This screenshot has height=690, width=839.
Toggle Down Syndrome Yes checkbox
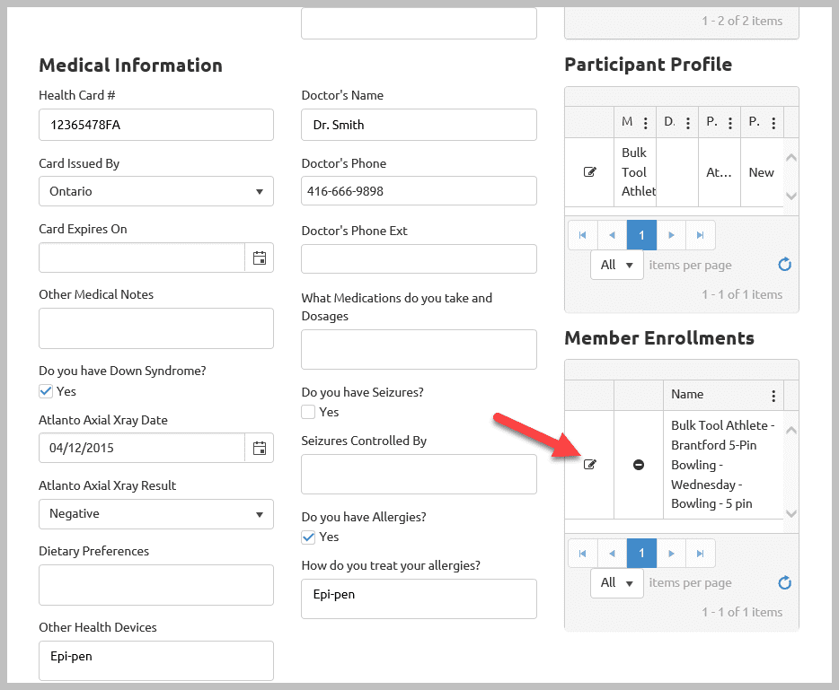point(46,391)
